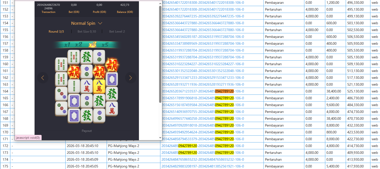Select the Bet Size 0,10 label

point(87,32)
